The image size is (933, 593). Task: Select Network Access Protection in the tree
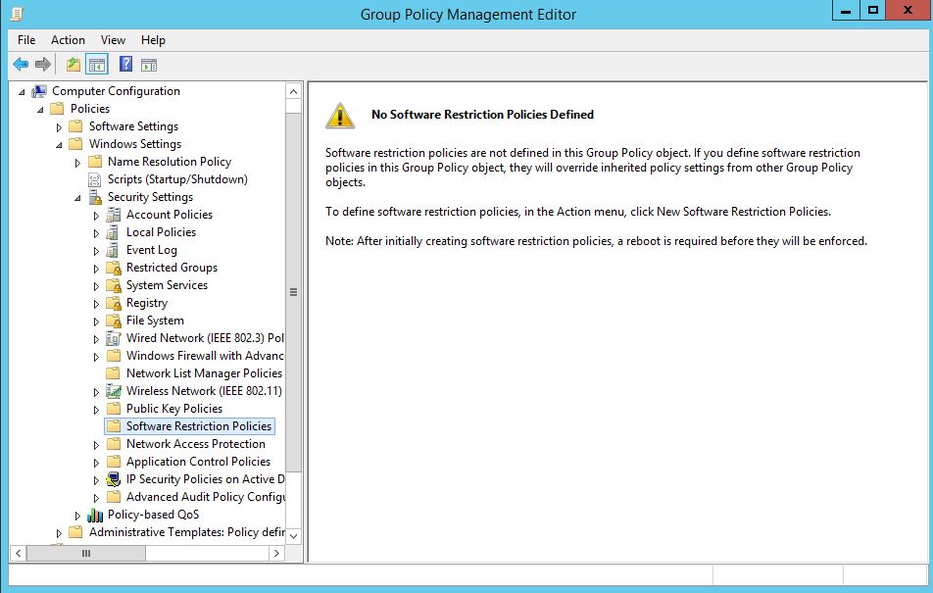[x=196, y=444]
